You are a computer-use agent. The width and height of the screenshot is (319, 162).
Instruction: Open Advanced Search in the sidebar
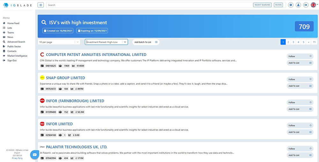[16, 42]
